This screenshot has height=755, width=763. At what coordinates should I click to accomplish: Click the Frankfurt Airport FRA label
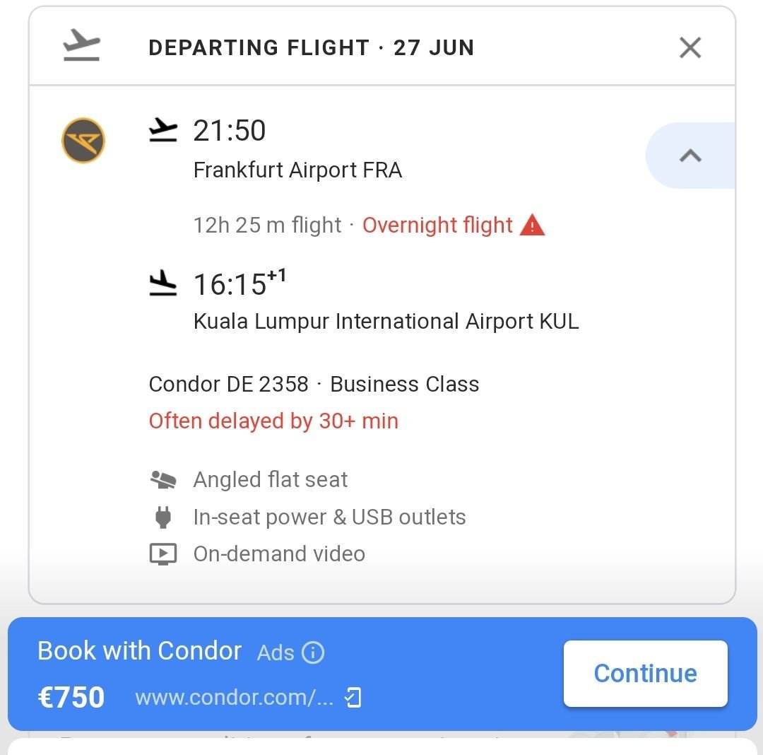click(298, 170)
